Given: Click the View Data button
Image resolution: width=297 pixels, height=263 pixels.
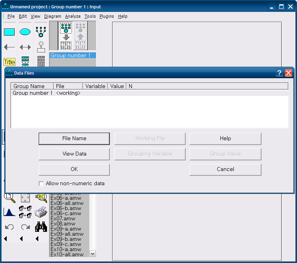Looking at the screenshot, I should click(74, 154).
